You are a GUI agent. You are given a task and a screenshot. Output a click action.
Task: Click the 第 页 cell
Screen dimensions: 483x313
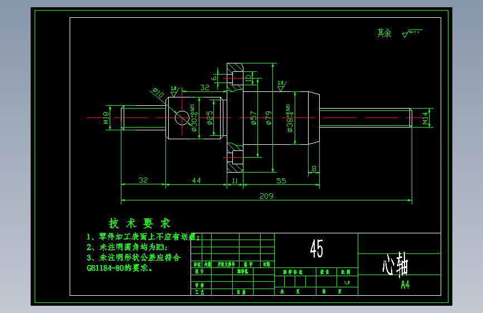(331, 291)
